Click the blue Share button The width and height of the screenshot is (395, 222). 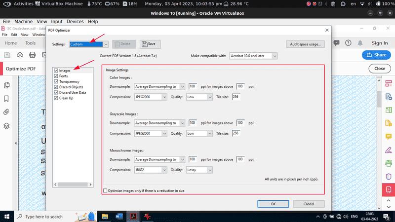tap(376, 55)
